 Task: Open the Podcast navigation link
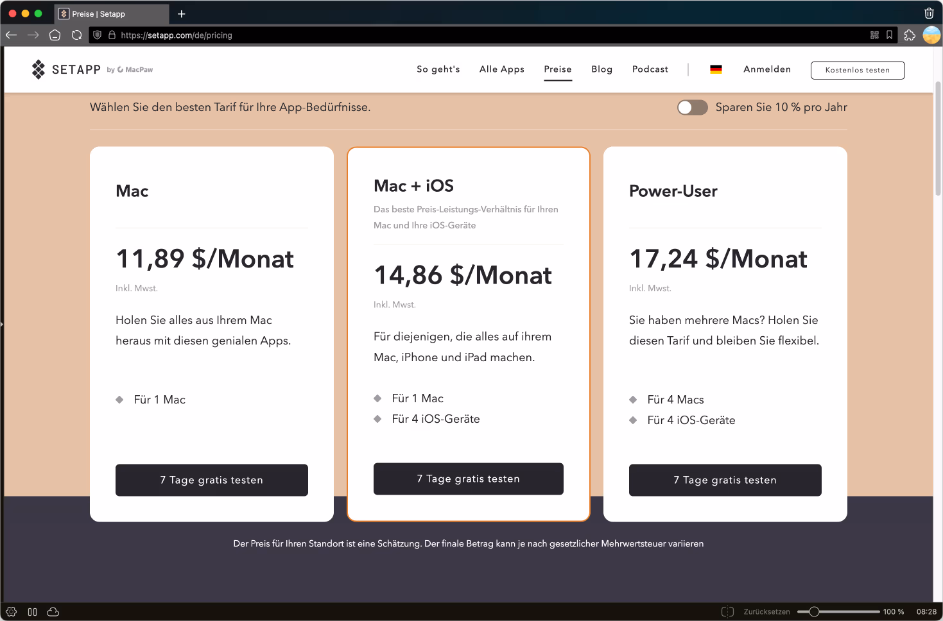pyautogui.click(x=650, y=69)
